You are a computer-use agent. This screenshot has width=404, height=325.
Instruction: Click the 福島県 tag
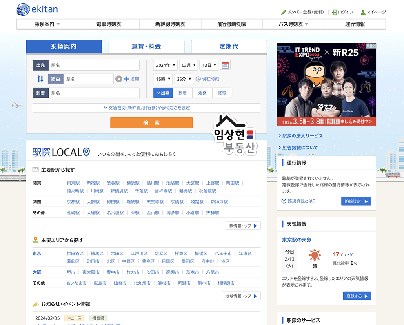pyautogui.click(x=98, y=318)
